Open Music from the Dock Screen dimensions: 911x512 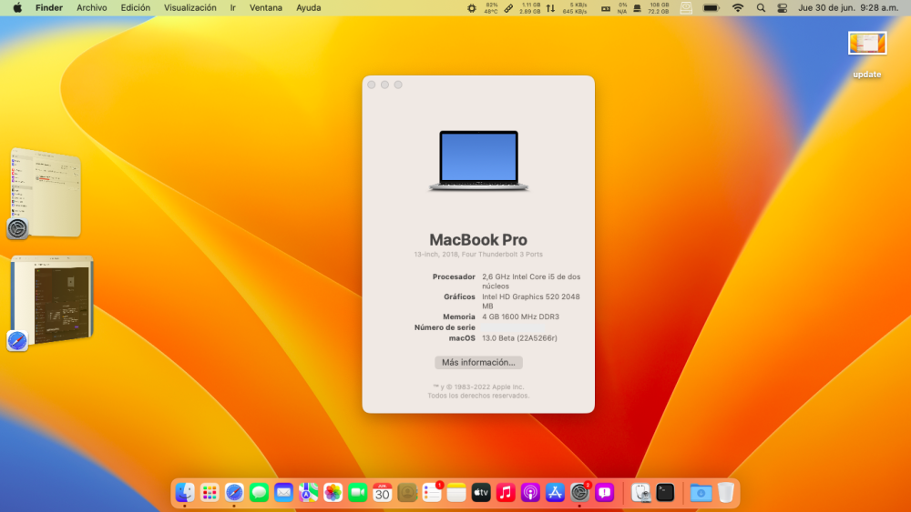[x=506, y=493]
